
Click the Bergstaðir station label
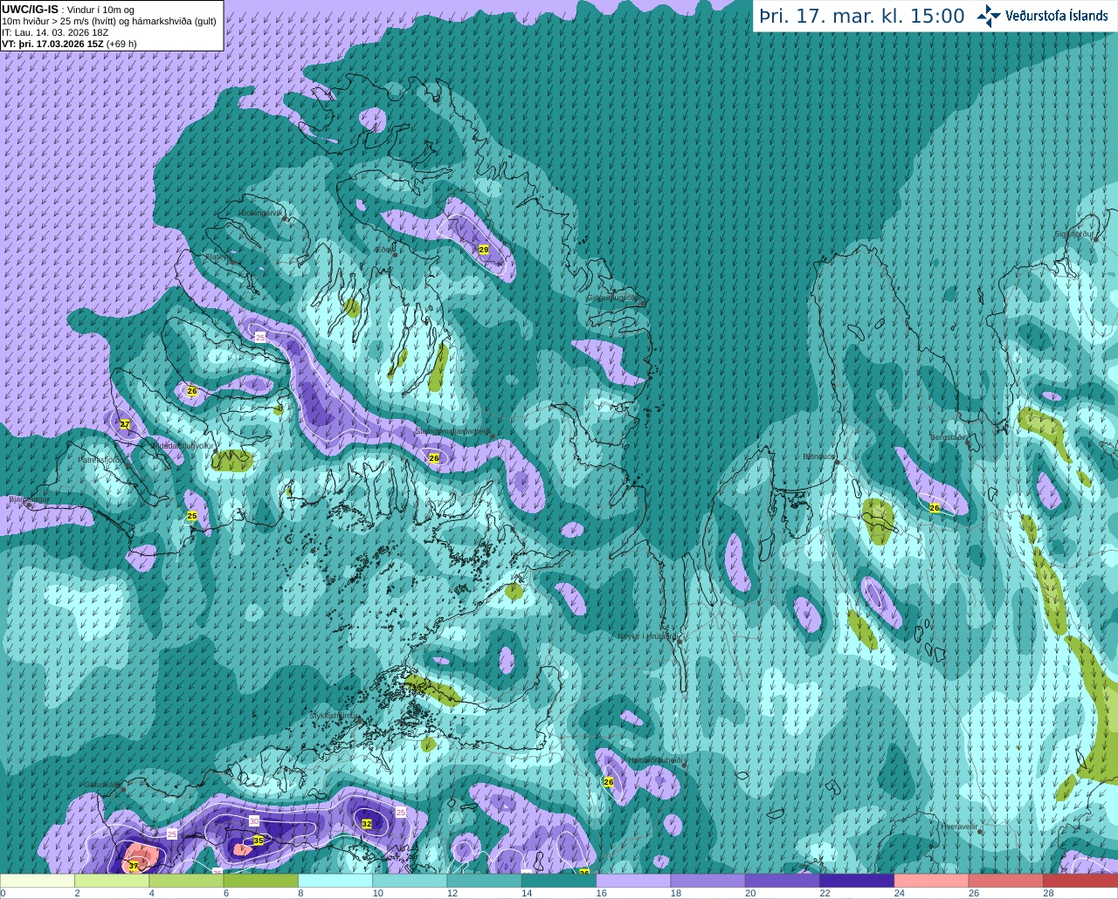coord(949,437)
